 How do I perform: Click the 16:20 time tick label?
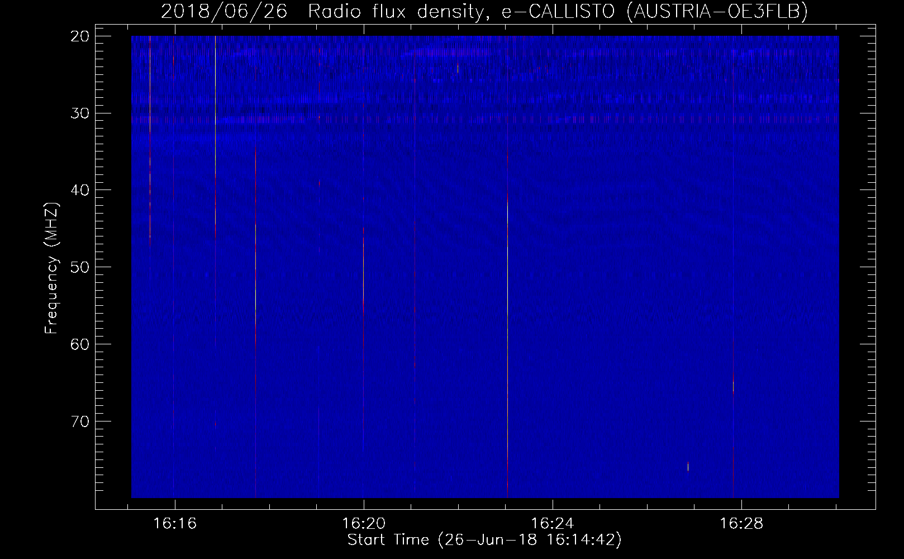[x=364, y=524]
